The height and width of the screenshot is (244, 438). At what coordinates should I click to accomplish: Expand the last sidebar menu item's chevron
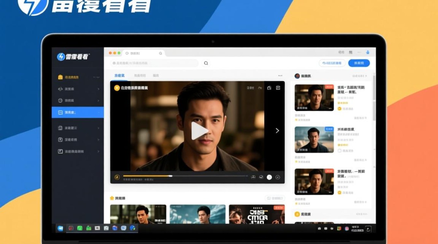pos(98,152)
